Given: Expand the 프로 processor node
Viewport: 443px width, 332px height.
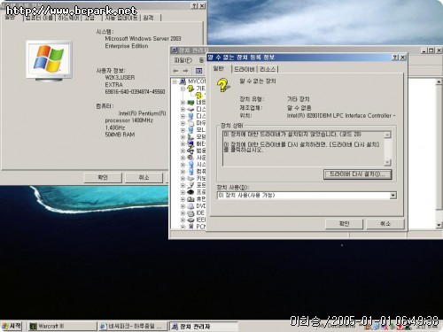Looking at the screenshot, I should click(183, 192).
